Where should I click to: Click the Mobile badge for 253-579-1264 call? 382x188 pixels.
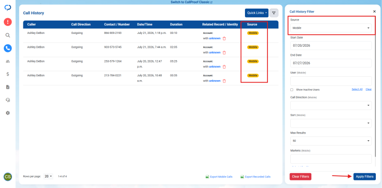[253, 62]
